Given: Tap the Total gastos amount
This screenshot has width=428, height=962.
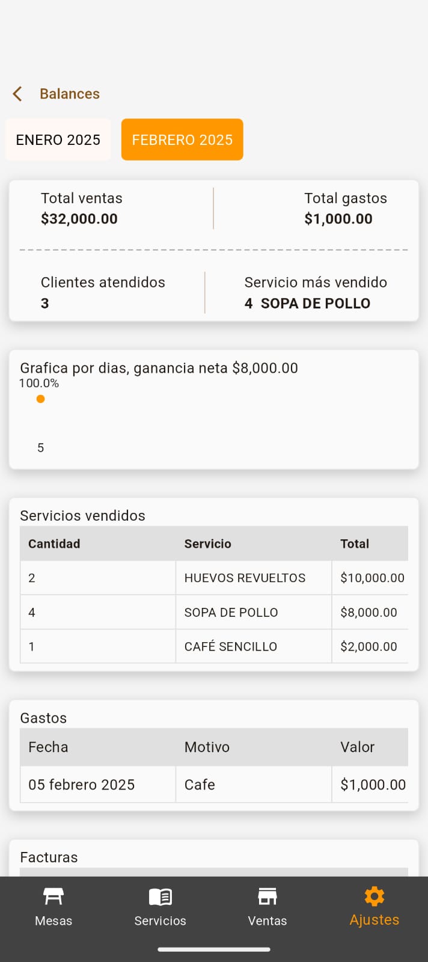Looking at the screenshot, I should pos(338,219).
